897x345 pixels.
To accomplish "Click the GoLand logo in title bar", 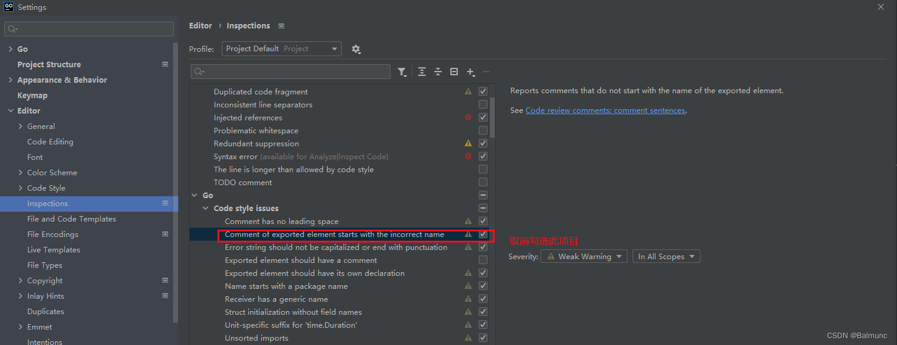I will pos(9,7).
